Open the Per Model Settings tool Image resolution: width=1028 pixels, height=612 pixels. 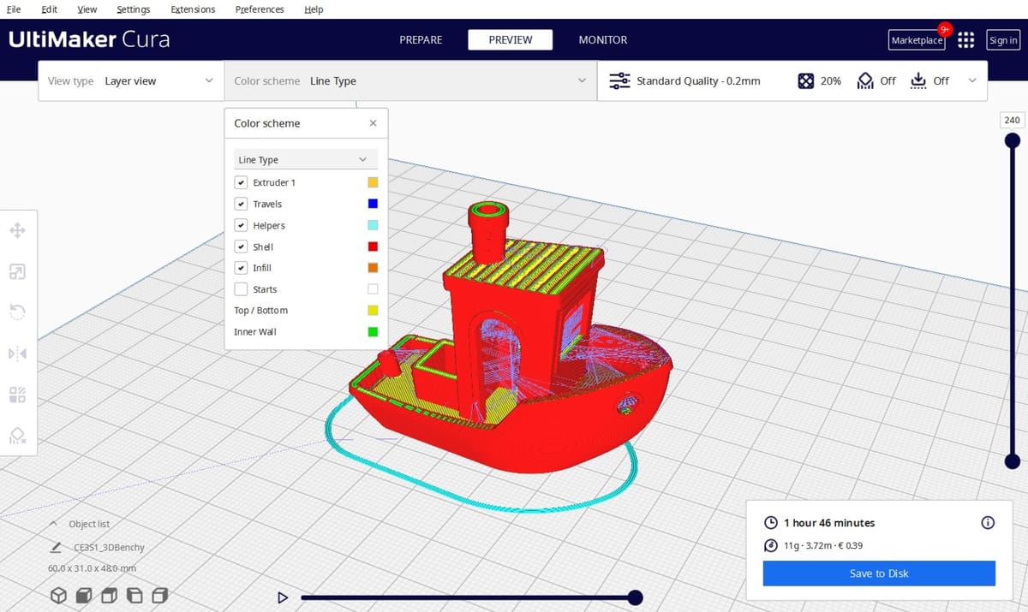point(17,395)
